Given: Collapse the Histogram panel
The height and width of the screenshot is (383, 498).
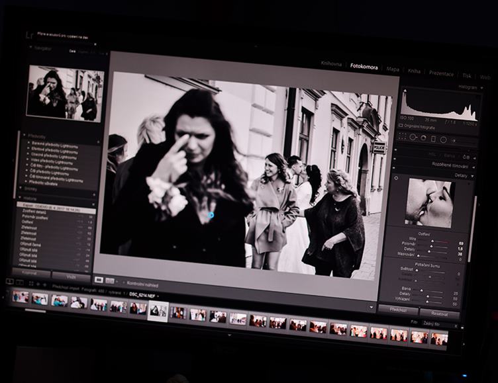Looking at the screenshot, I should pyautogui.click(x=482, y=88).
